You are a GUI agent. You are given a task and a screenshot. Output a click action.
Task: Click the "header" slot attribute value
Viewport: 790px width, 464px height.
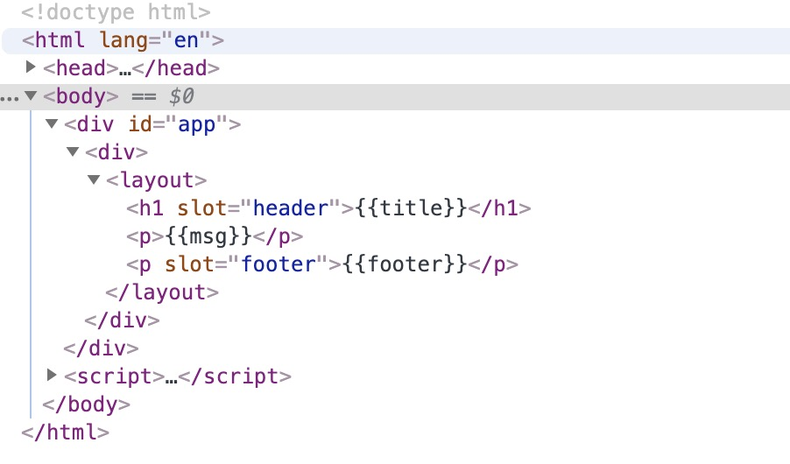click(291, 208)
